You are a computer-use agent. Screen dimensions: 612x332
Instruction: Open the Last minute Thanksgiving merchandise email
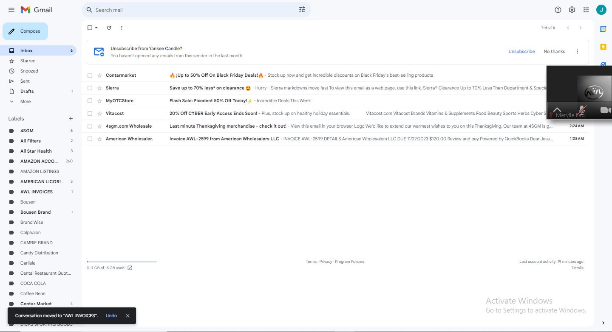click(x=335, y=126)
